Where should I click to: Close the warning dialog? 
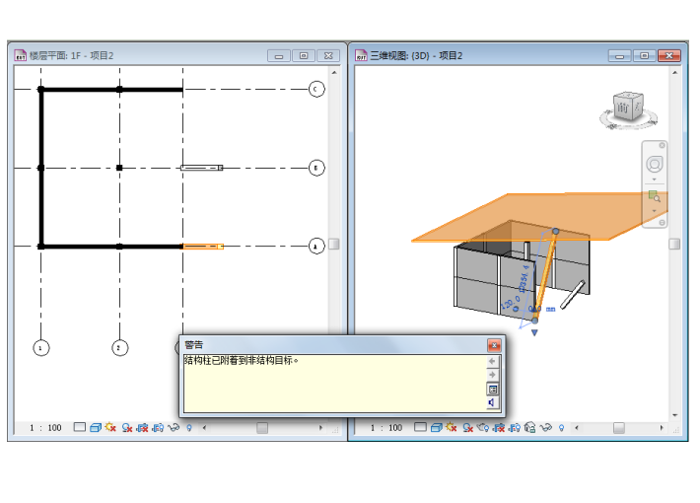494,345
